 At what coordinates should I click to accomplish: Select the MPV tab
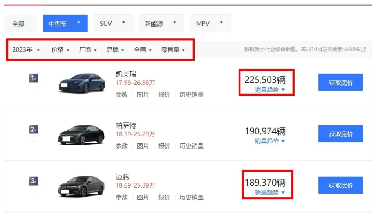pos(210,23)
